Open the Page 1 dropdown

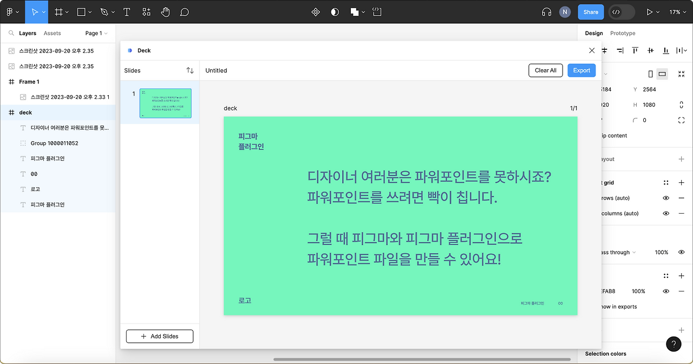[96, 33]
